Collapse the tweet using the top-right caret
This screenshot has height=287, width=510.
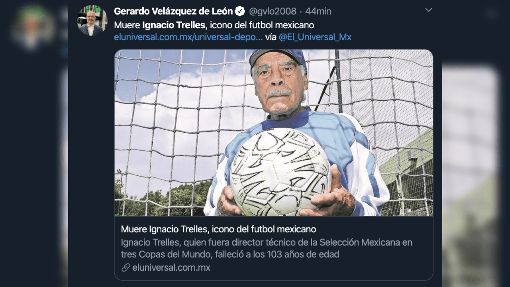click(428, 10)
